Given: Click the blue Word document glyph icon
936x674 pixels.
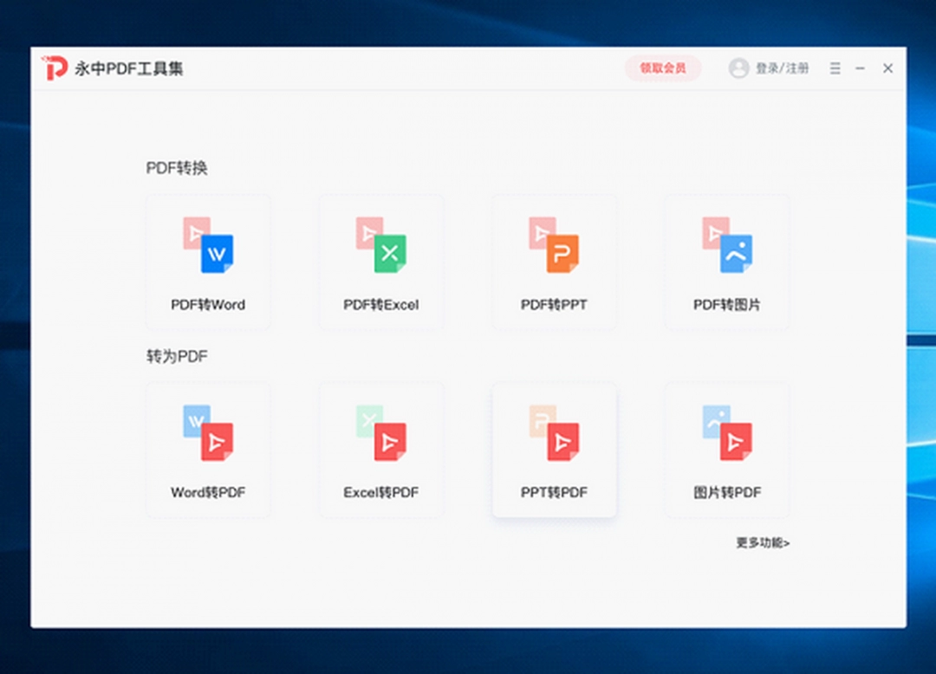Looking at the screenshot, I should click(217, 254).
